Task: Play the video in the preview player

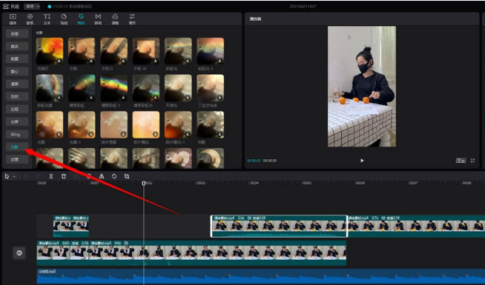Action: 362,161
